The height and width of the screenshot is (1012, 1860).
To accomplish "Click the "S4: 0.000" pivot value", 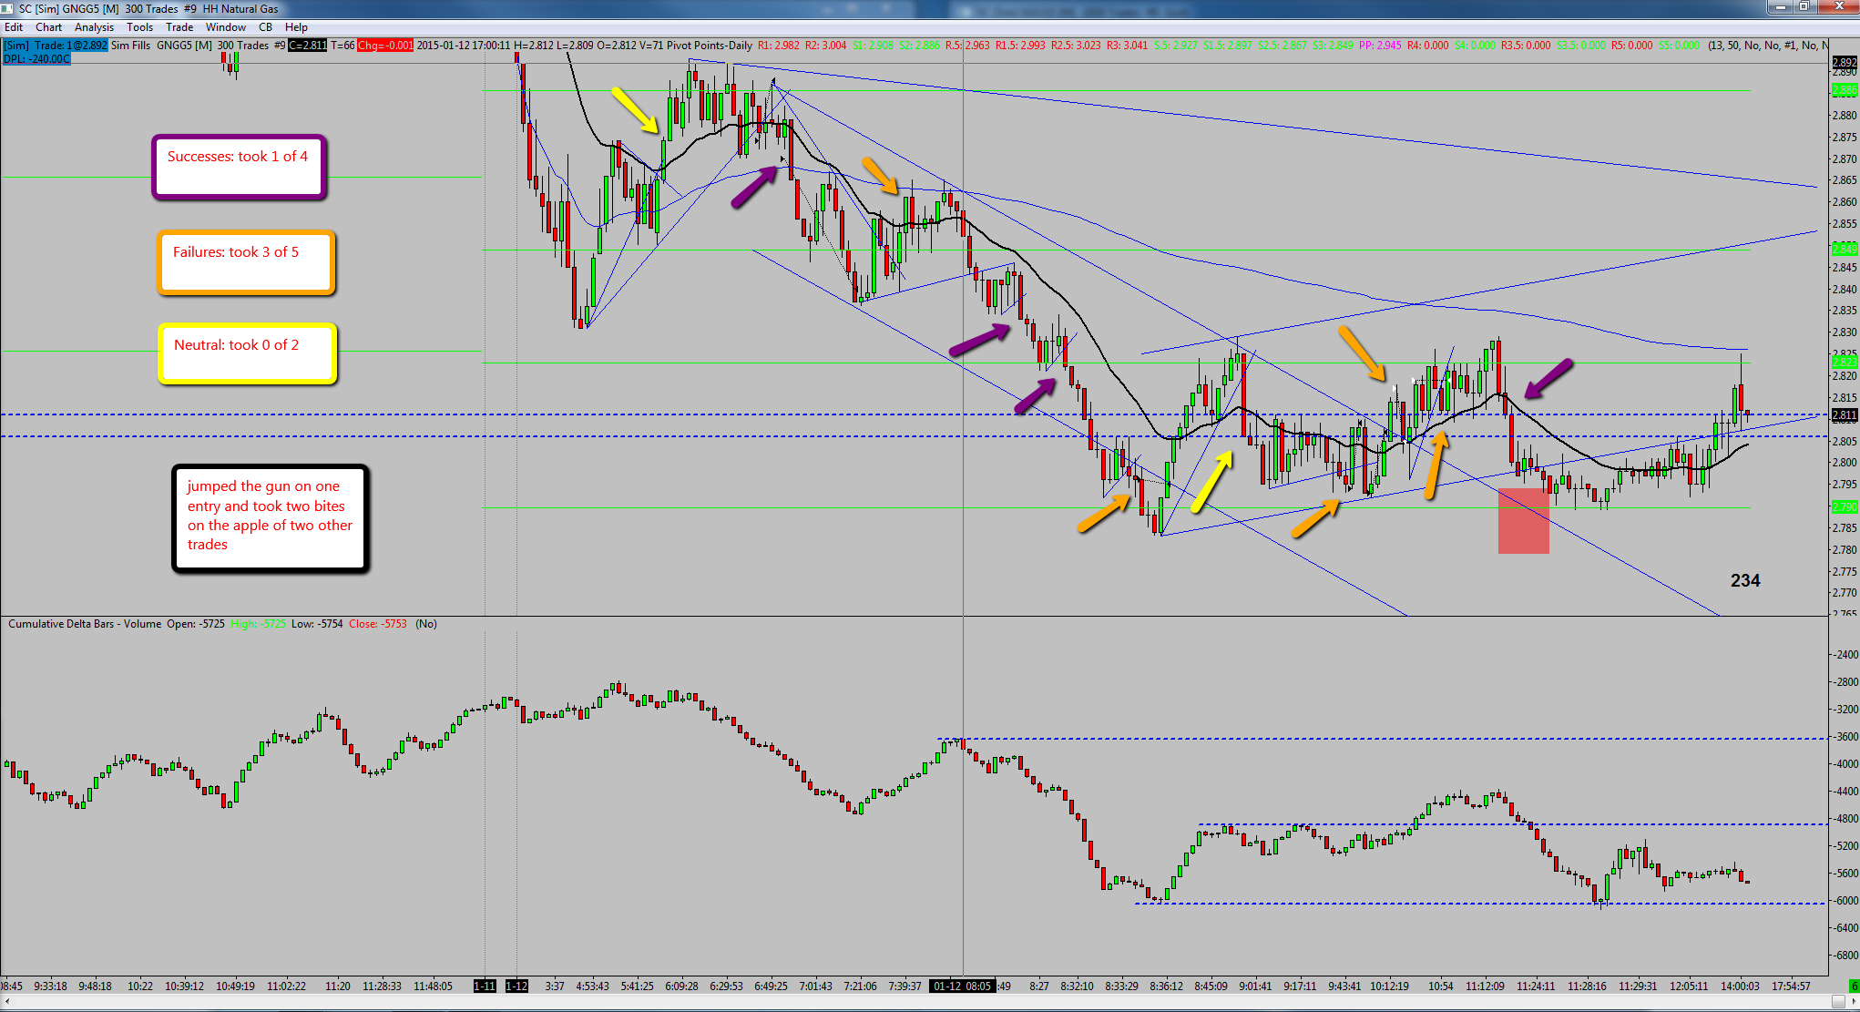I will (1475, 46).
